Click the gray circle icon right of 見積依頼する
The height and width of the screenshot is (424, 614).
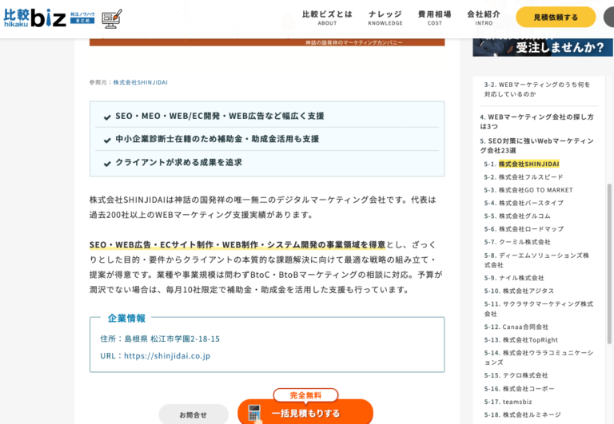[x=609, y=18]
